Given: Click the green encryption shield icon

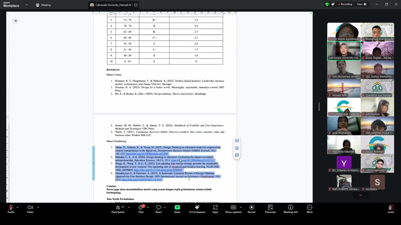Looking at the screenshot, I should (x=327, y=4).
